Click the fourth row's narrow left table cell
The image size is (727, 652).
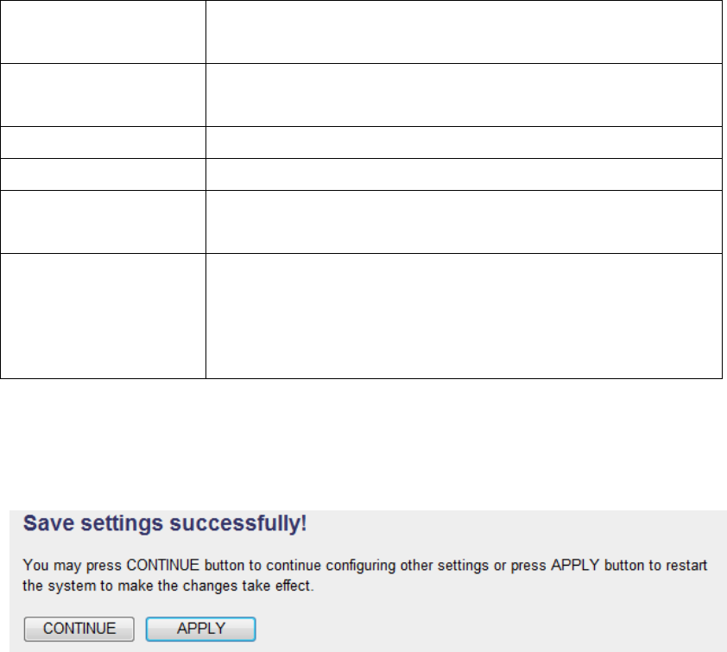pos(104,174)
